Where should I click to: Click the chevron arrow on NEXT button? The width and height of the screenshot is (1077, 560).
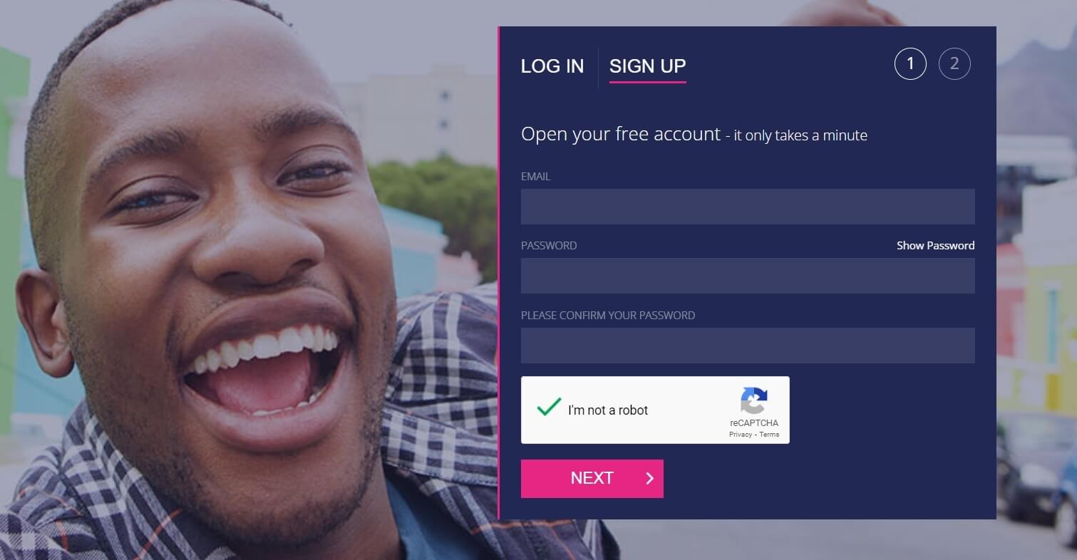tap(649, 479)
